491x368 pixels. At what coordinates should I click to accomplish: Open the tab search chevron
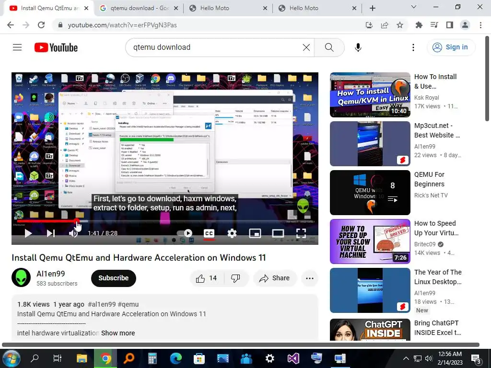tap(413, 7)
